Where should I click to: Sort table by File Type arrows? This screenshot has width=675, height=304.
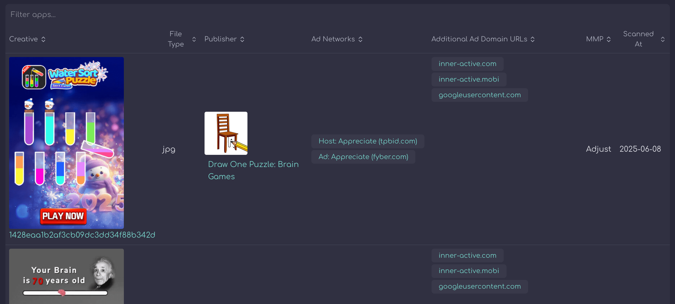194,39
